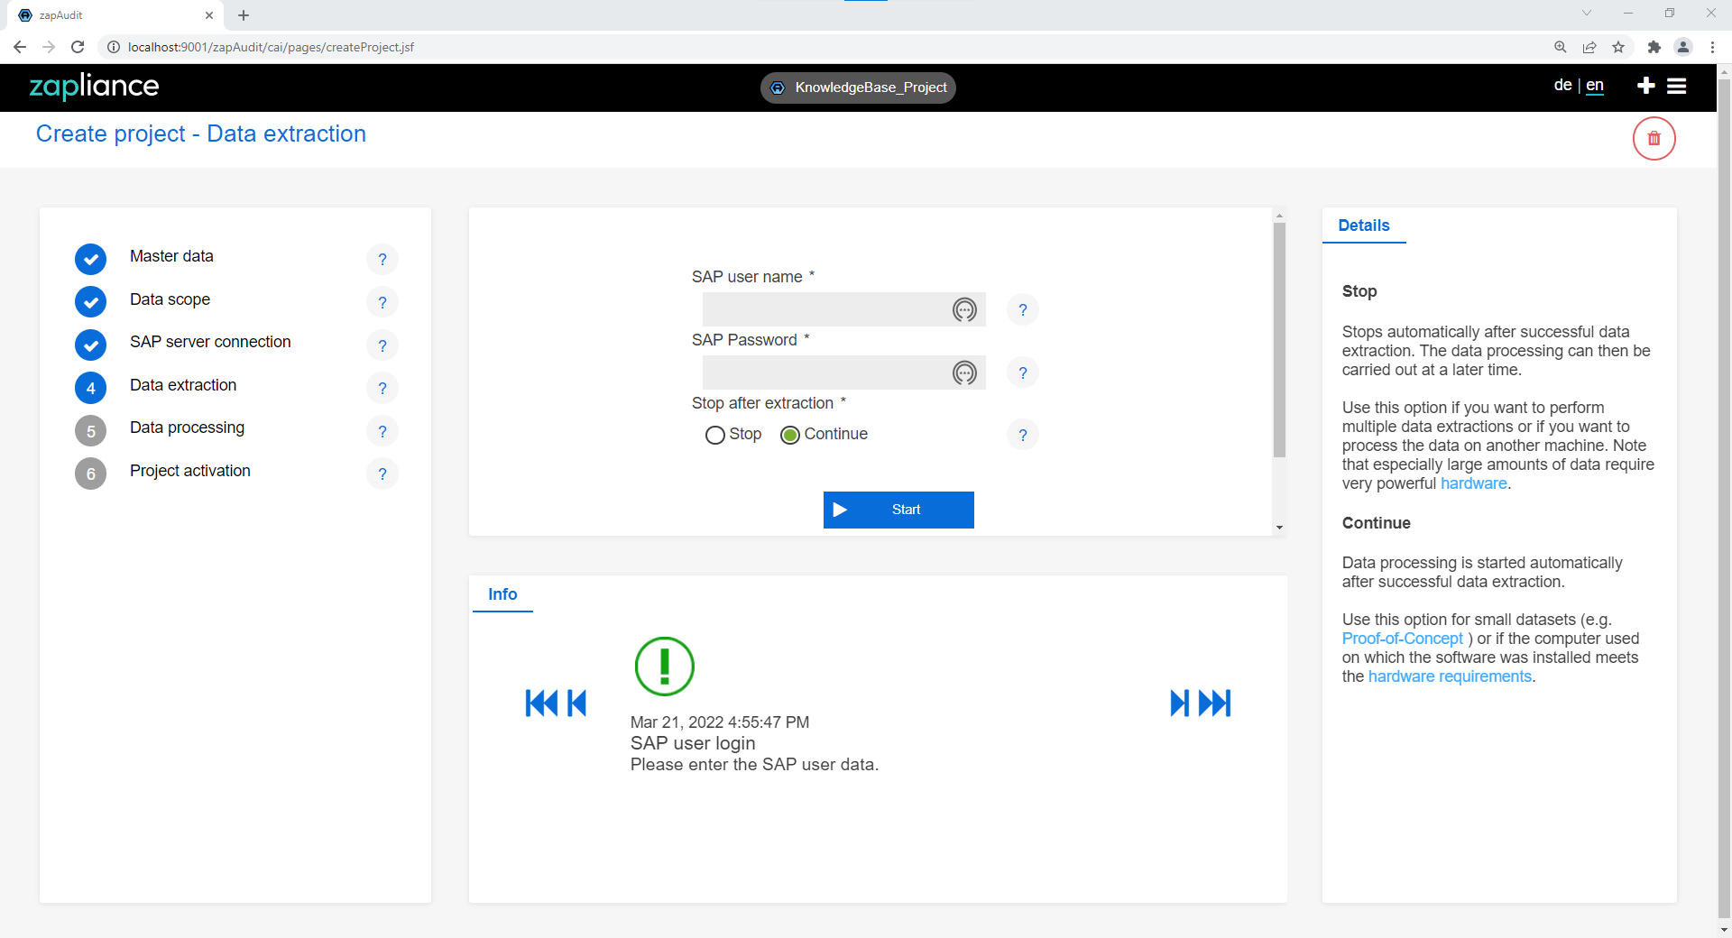Go back in browser history
This screenshot has height=938, width=1732.
pos(20,47)
